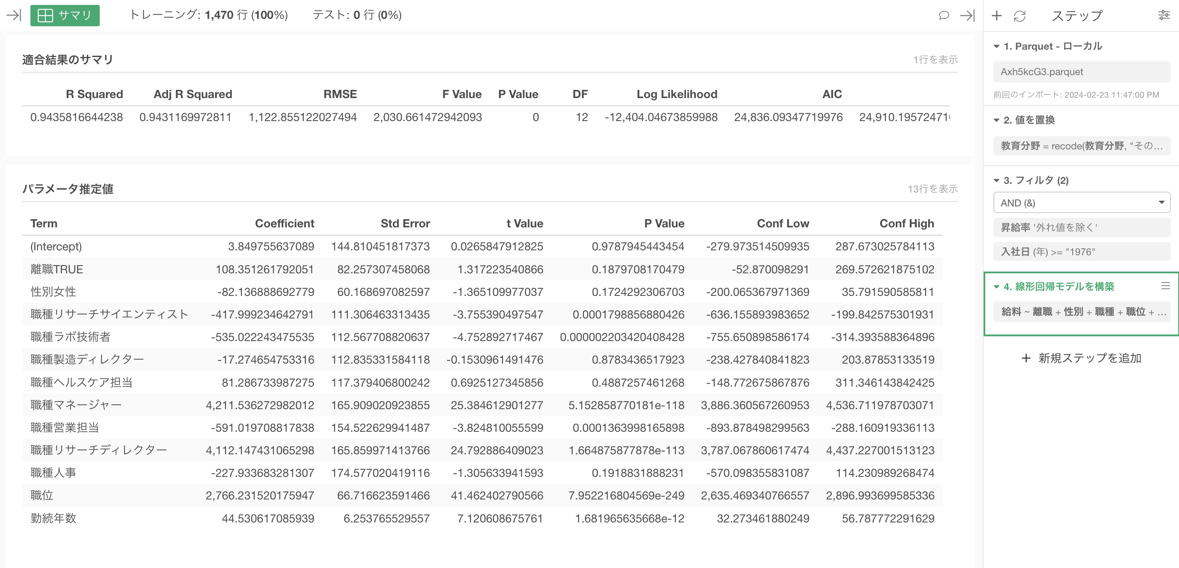Image resolution: width=1179 pixels, height=568 pixels.
Task: Click the collapse steps panel arrow icon
Action: [x=967, y=15]
